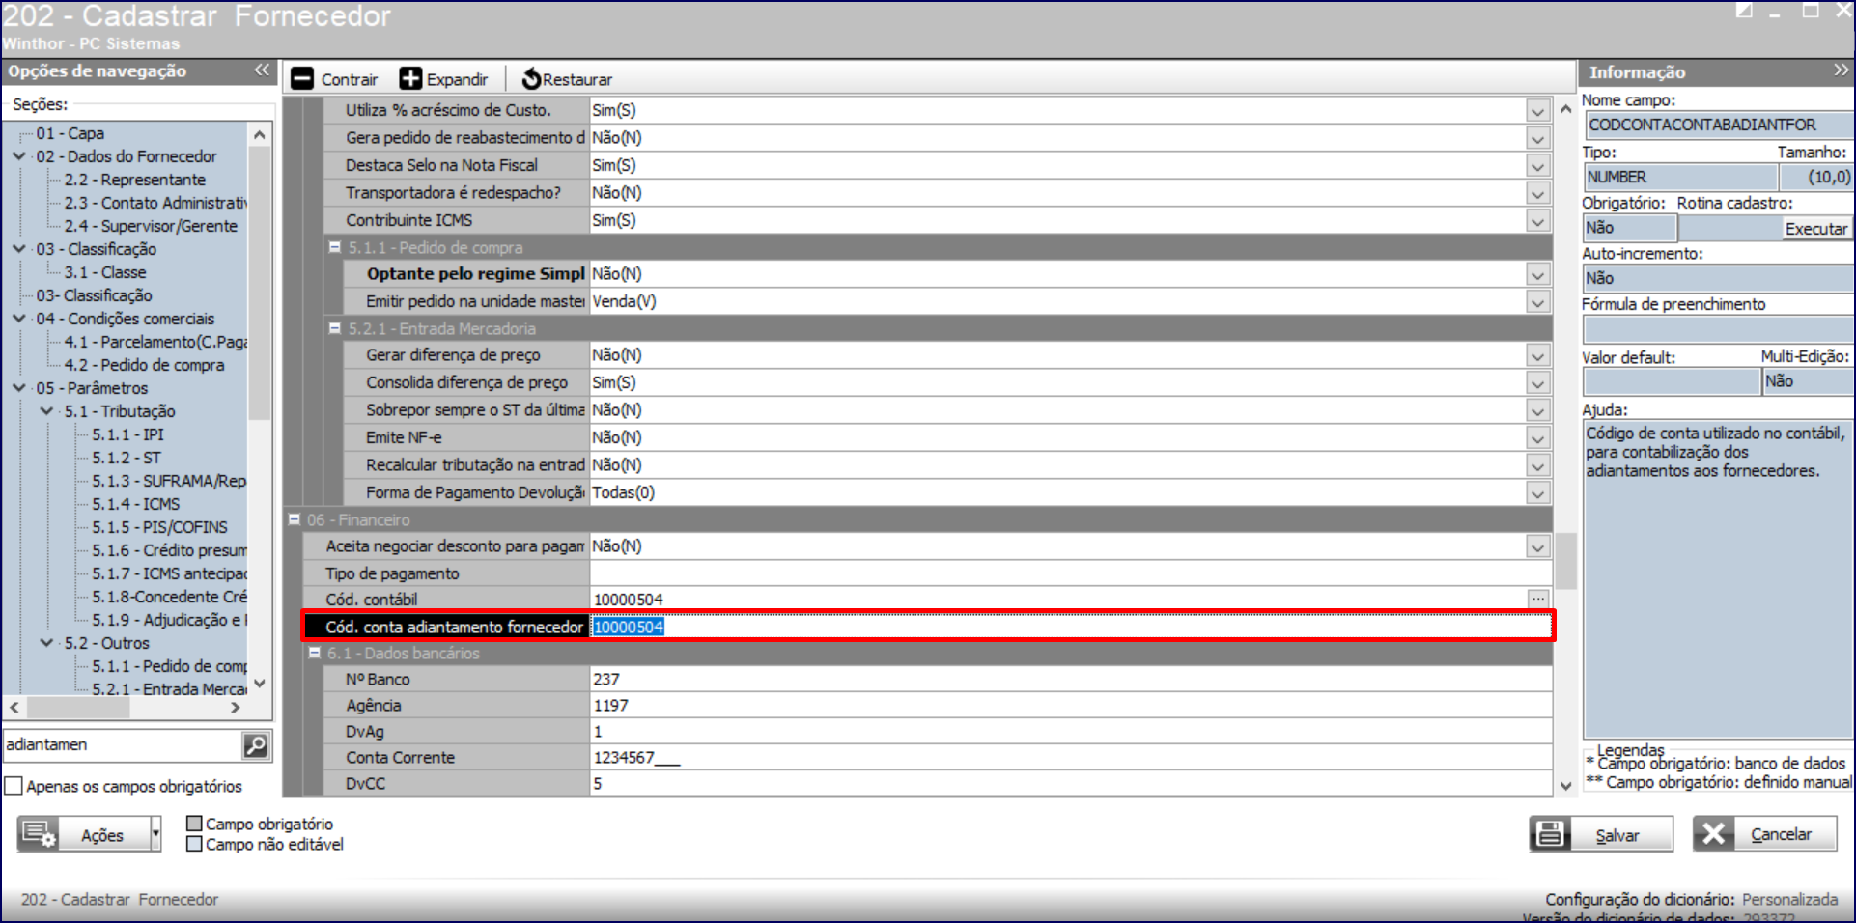Click the Nome campo CODCONTACONTABADIANTFOR field
Viewport: 1856px width, 923px height.
pos(1719,126)
